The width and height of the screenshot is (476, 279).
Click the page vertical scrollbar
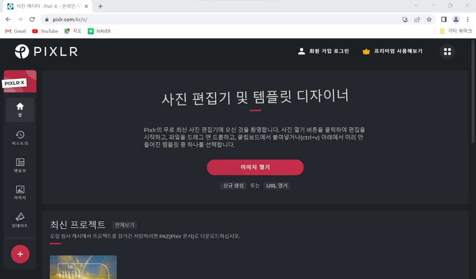pyautogui.click(x=473, y=91)
